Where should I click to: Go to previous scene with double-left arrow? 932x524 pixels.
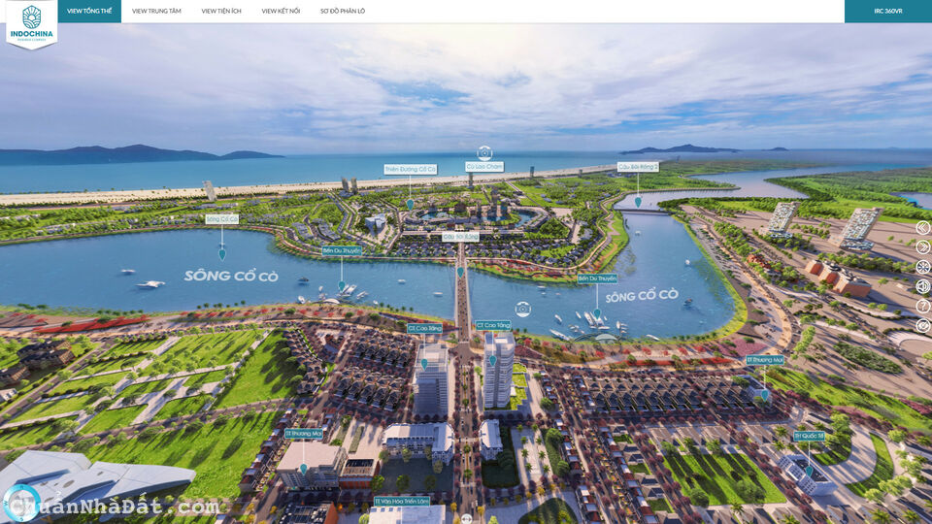(922, 228)
